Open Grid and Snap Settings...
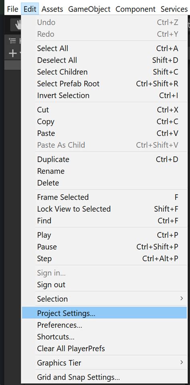 click(104, 377)
